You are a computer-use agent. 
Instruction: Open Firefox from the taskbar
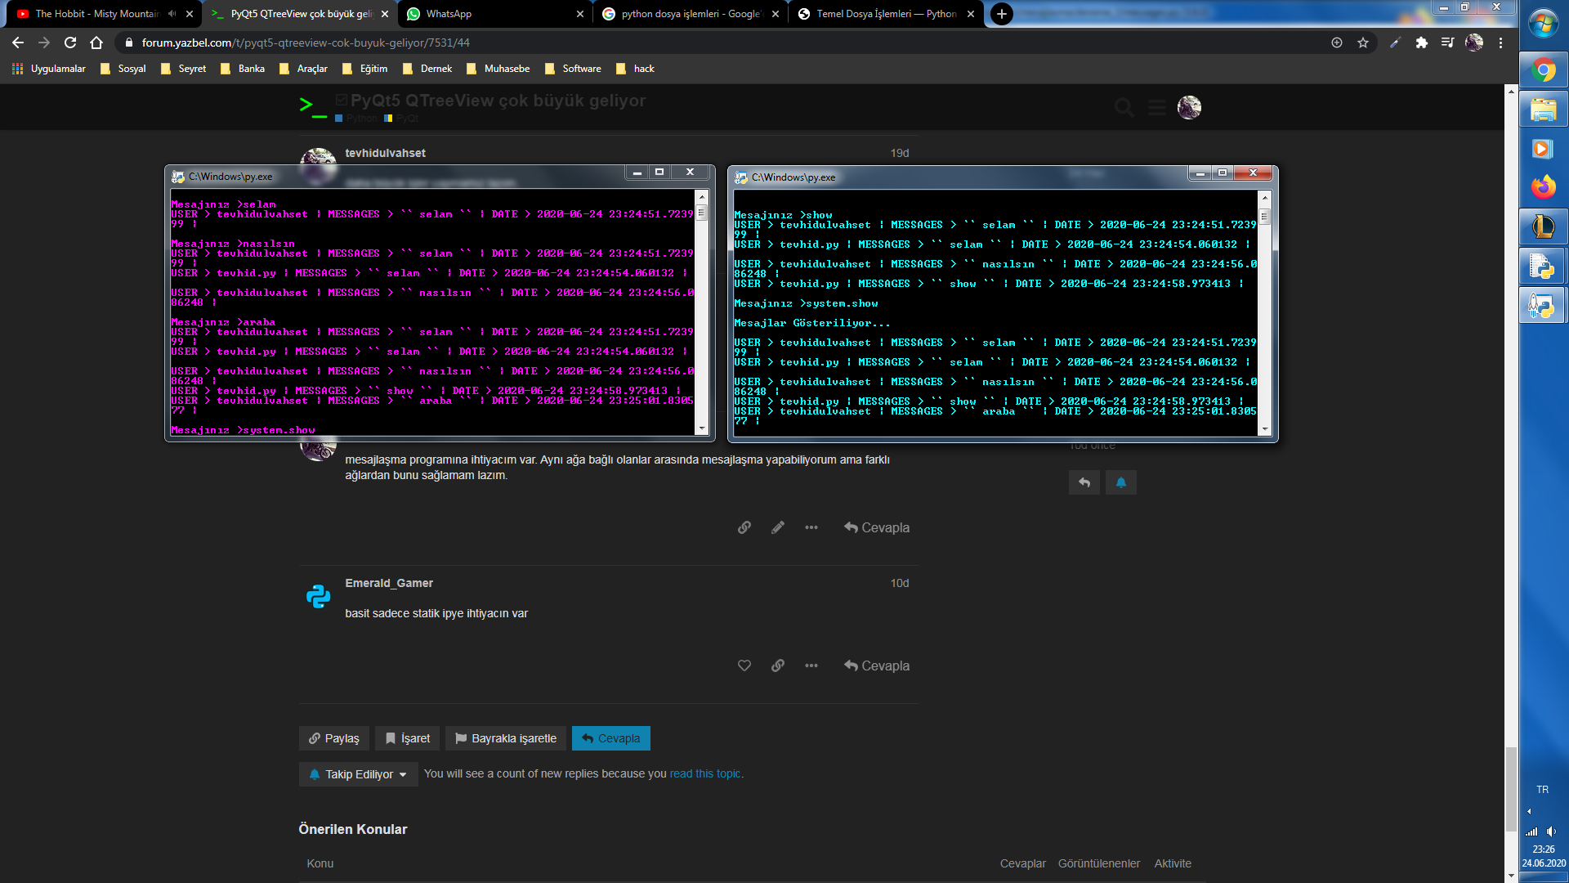point(1542,188)
